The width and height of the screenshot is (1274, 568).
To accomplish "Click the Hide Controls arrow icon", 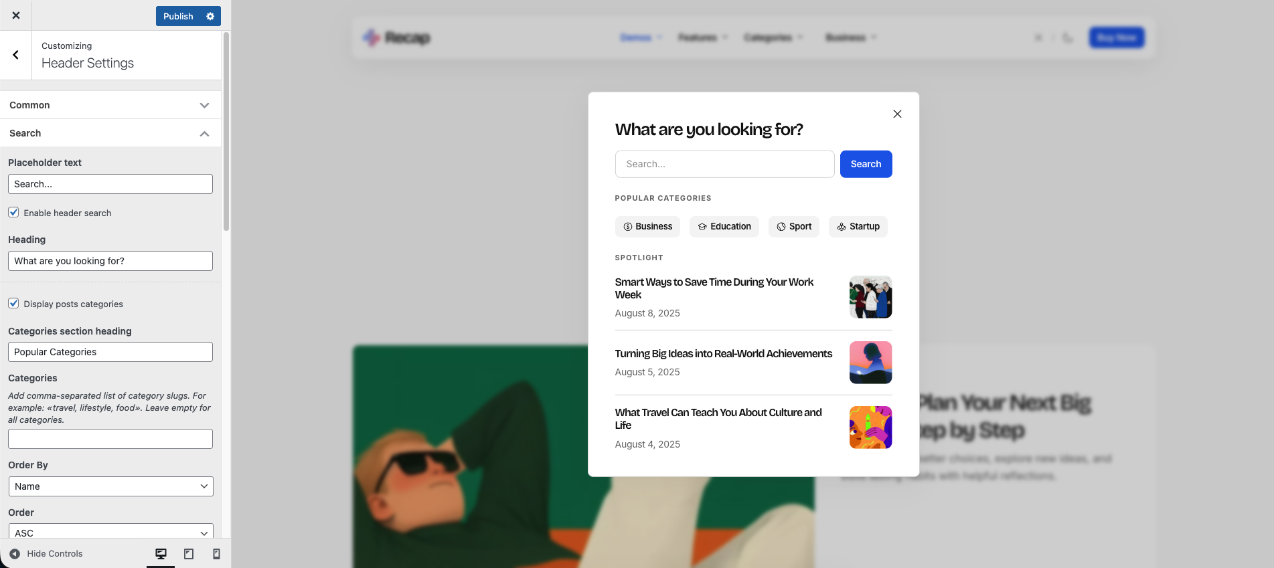I will tap(15, 554).
